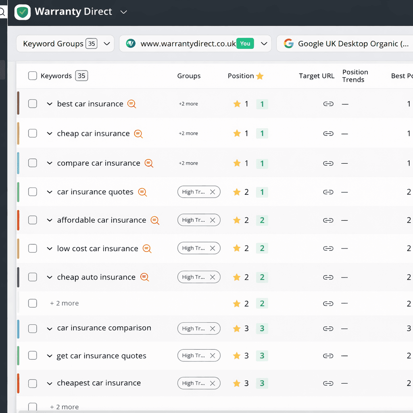The image size is (413, 413).
Task: Expand the compare car insurance keyword row
Action: coord(50,163)
